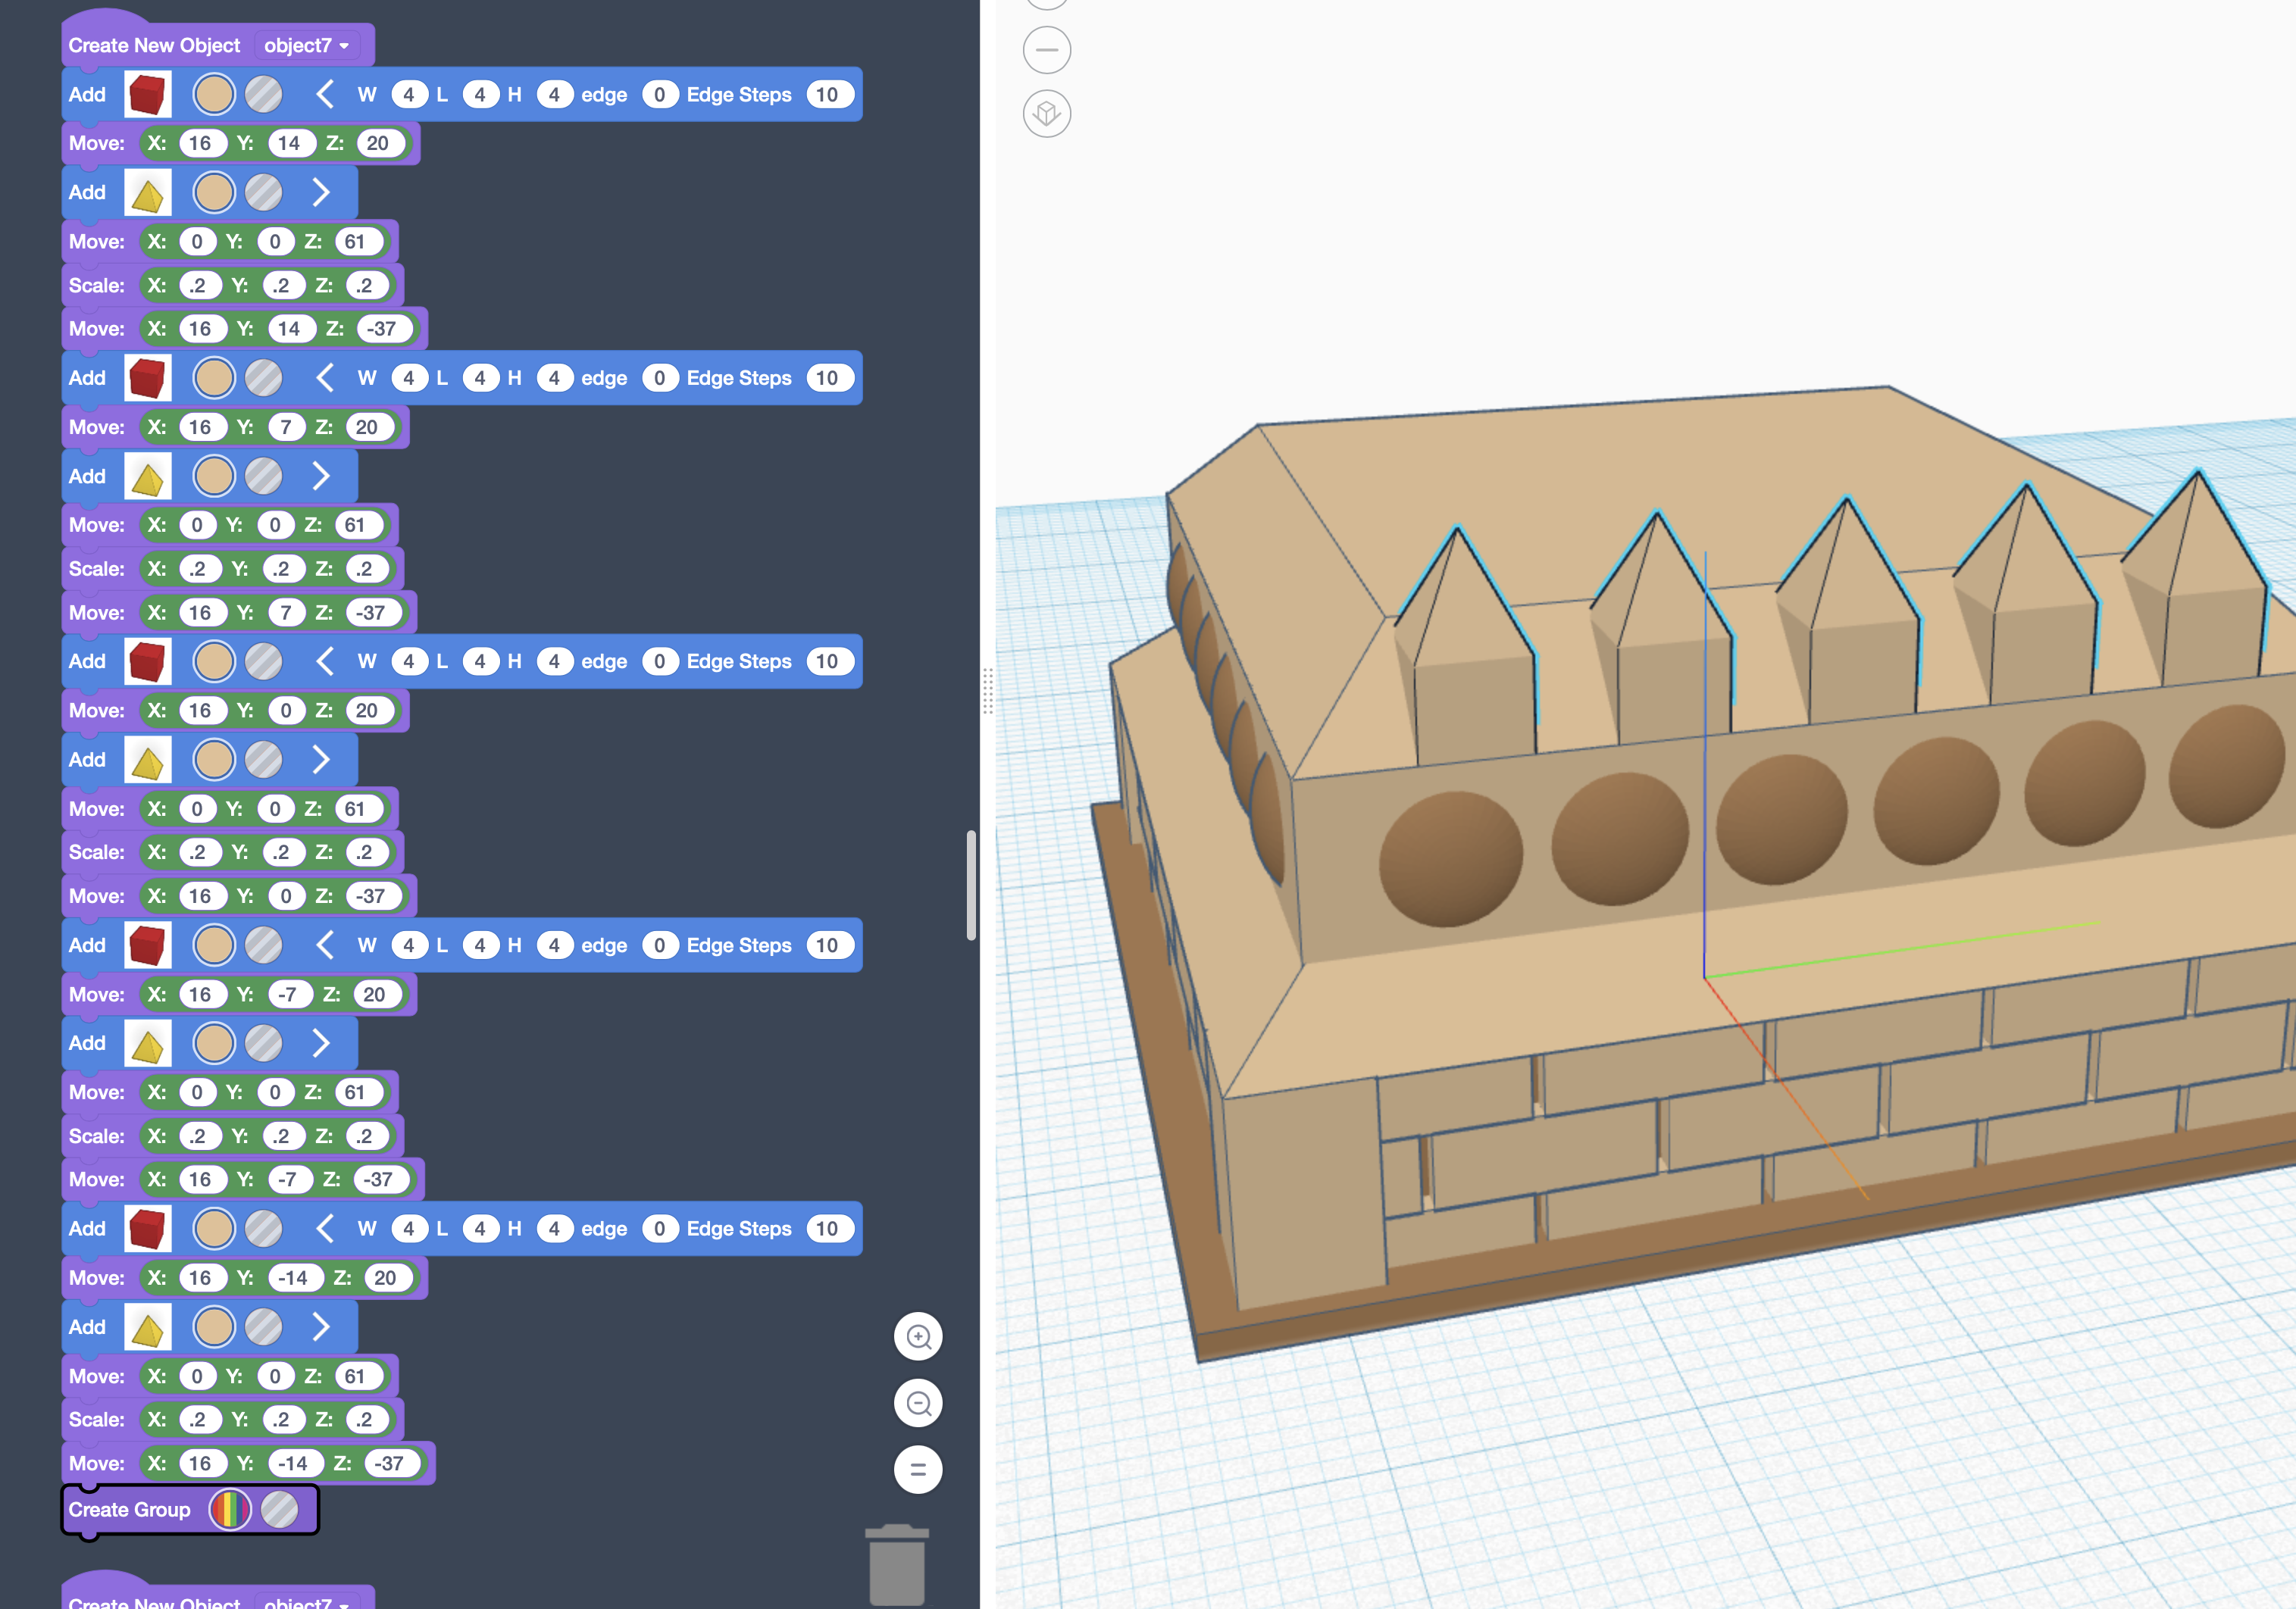Select the Create Group block
Screen dimensions: 2296x1609
pos(128,1510)
